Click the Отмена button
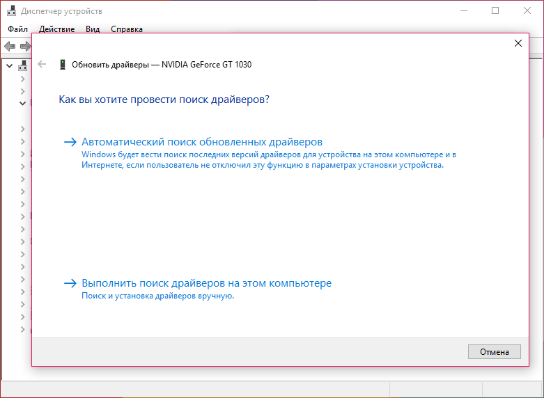 point(495,352)
